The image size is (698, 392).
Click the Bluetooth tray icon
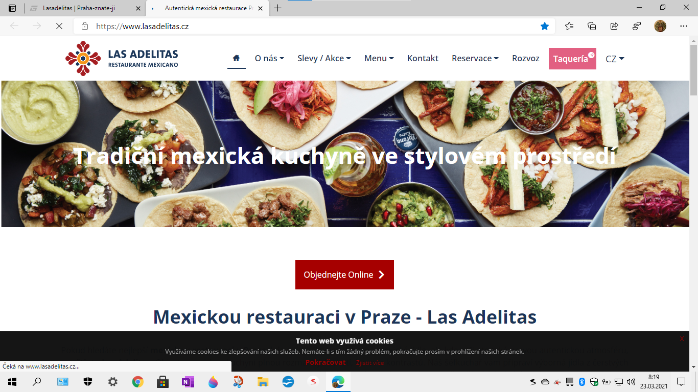point(581,381)
